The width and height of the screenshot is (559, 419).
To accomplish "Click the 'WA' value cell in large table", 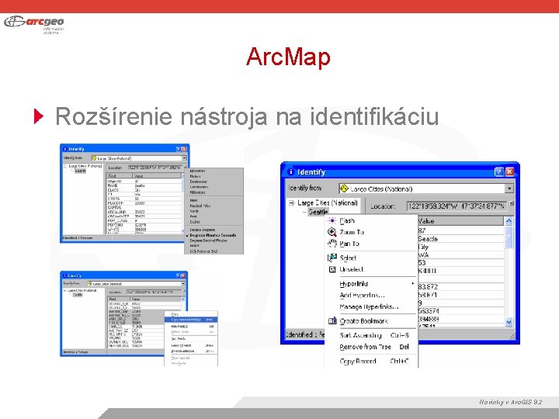I will coord(461,255).
